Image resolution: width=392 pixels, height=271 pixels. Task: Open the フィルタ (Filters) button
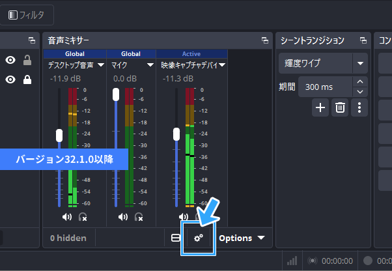click(x=26, y=15)
